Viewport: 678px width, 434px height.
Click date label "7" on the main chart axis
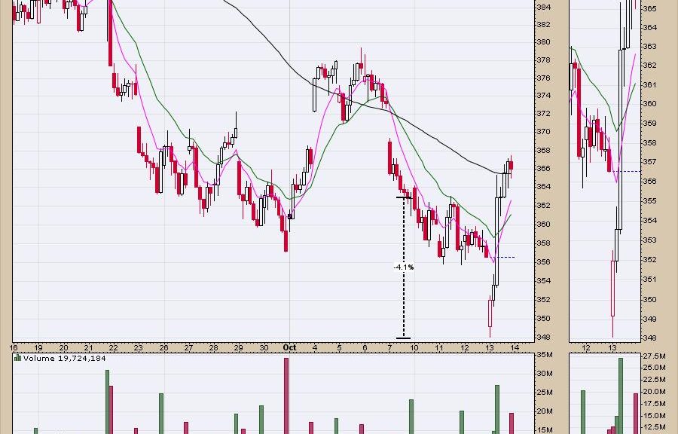[389, 347]
